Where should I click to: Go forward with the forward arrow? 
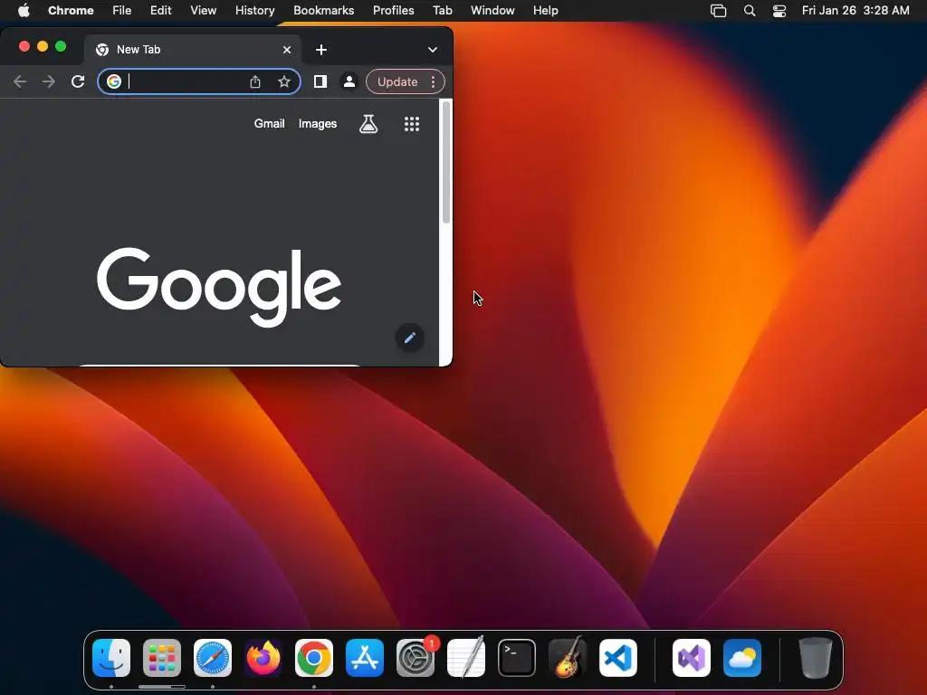tap(49, 81)
